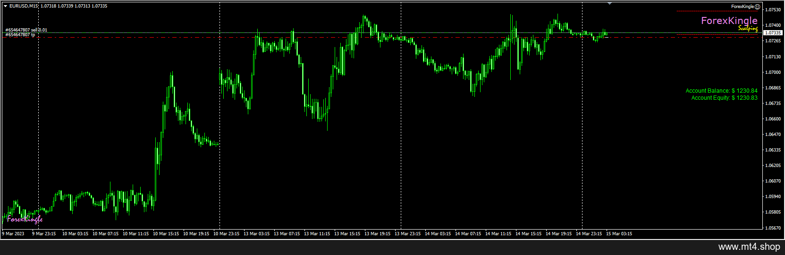
Task: Open the dropdown arrow beside EURUSD,M15
Action: click(5, 6)
